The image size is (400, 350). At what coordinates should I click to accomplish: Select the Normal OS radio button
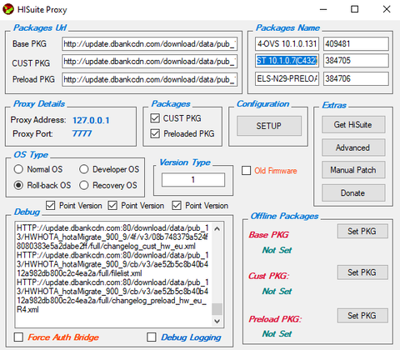(x=18, y=169)
